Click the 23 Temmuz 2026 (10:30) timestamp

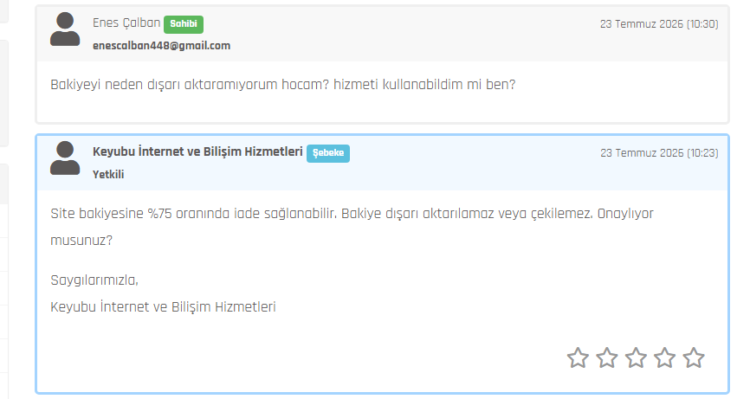[659, 24]
